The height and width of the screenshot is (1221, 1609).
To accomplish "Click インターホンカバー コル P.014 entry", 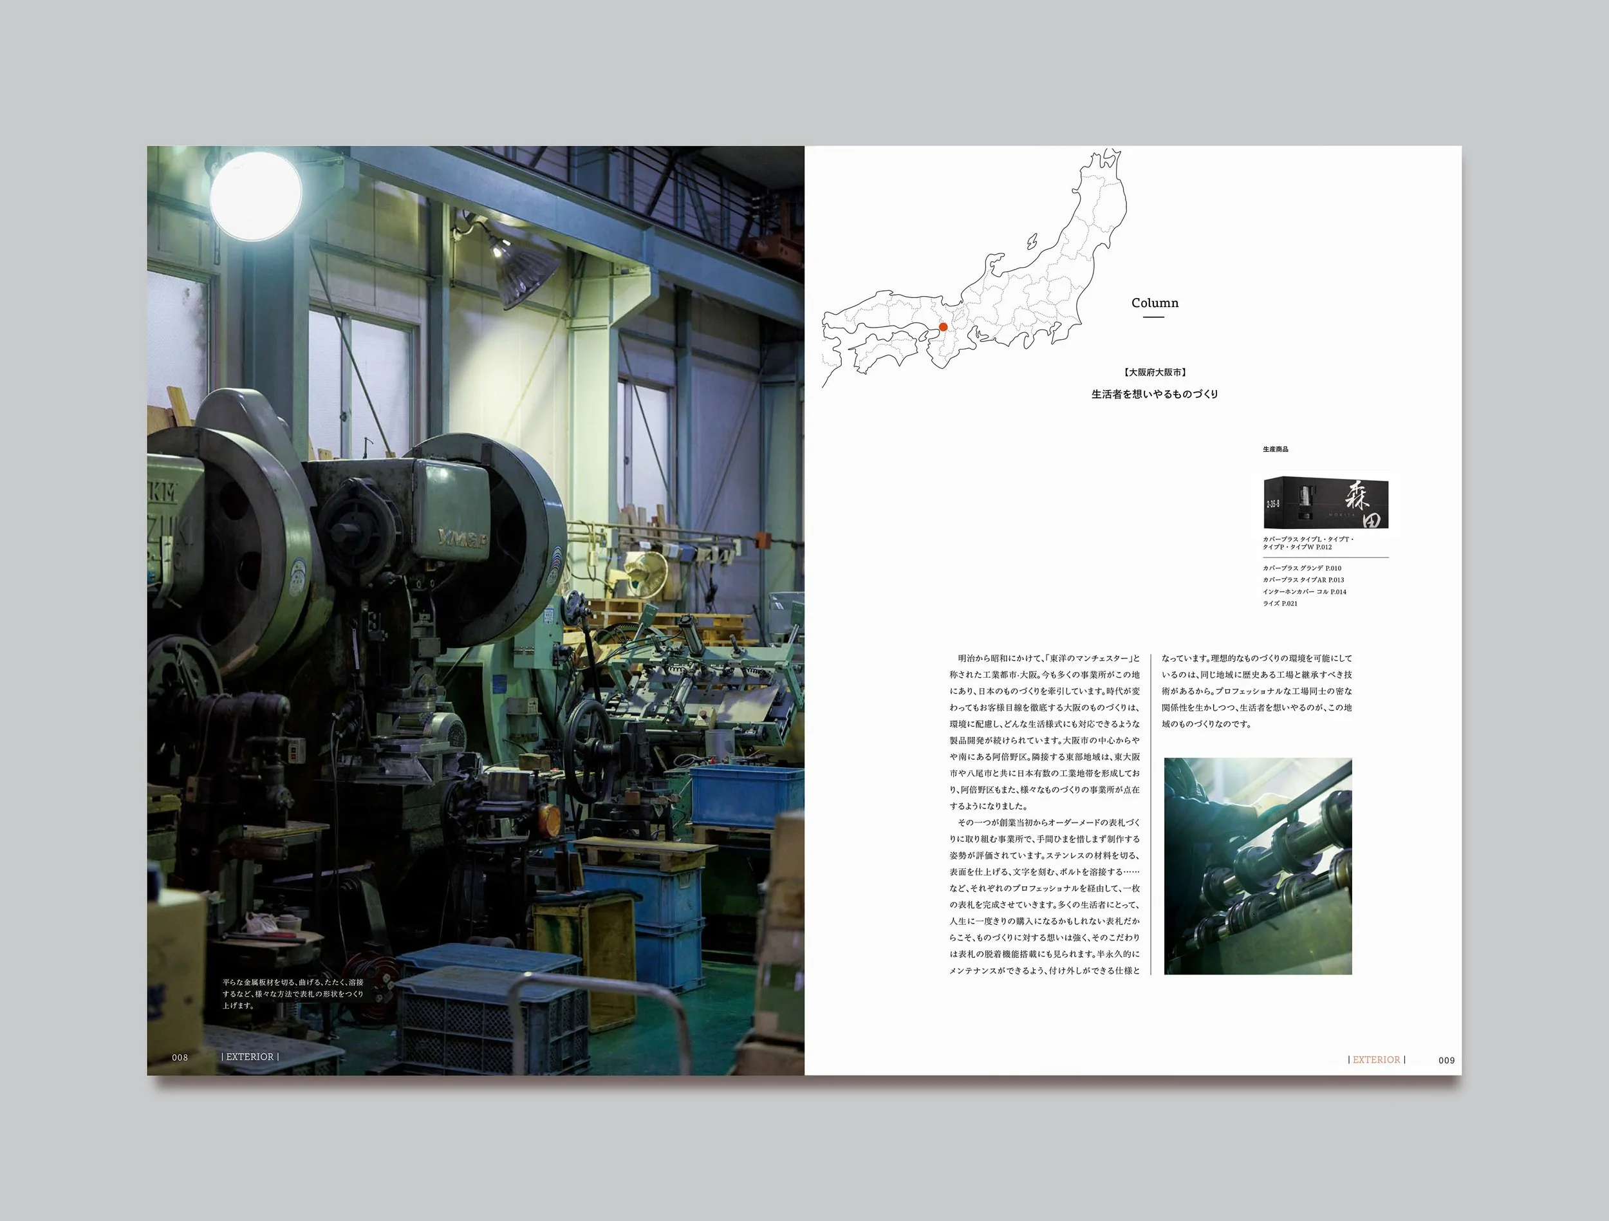I will tap(1304, 592).
